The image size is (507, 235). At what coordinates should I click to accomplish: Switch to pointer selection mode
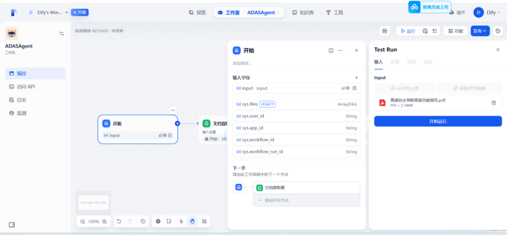pyautogui.click(x=181, y=221)
